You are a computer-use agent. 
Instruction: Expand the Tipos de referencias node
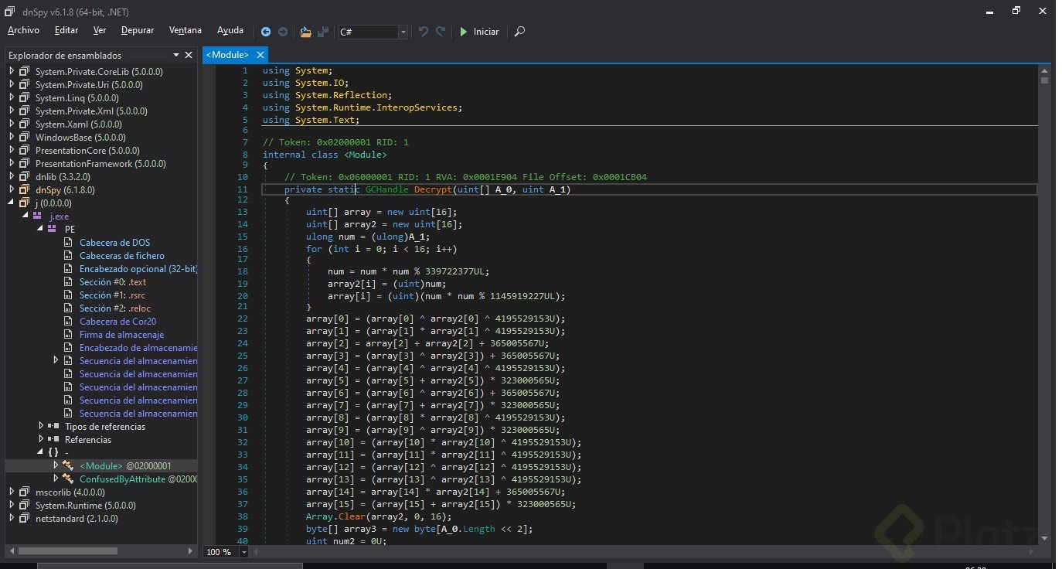(41, 426)
